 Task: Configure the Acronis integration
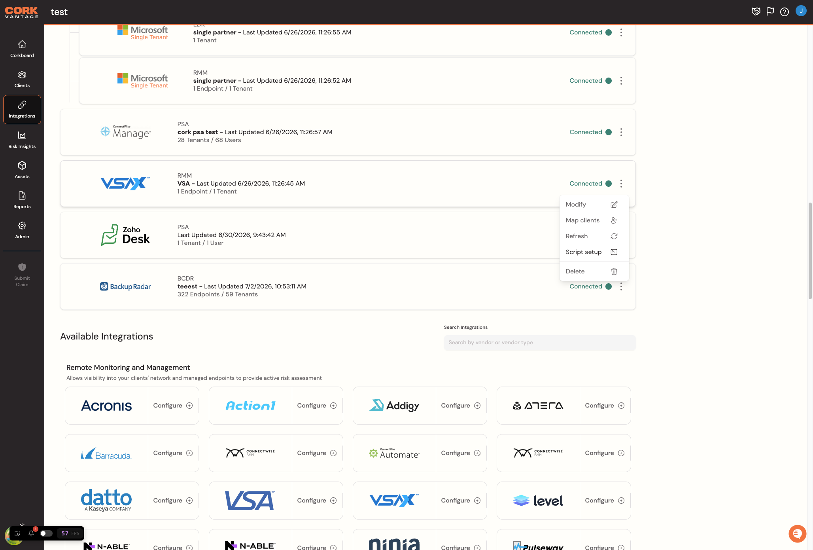[x=173, y=406]
